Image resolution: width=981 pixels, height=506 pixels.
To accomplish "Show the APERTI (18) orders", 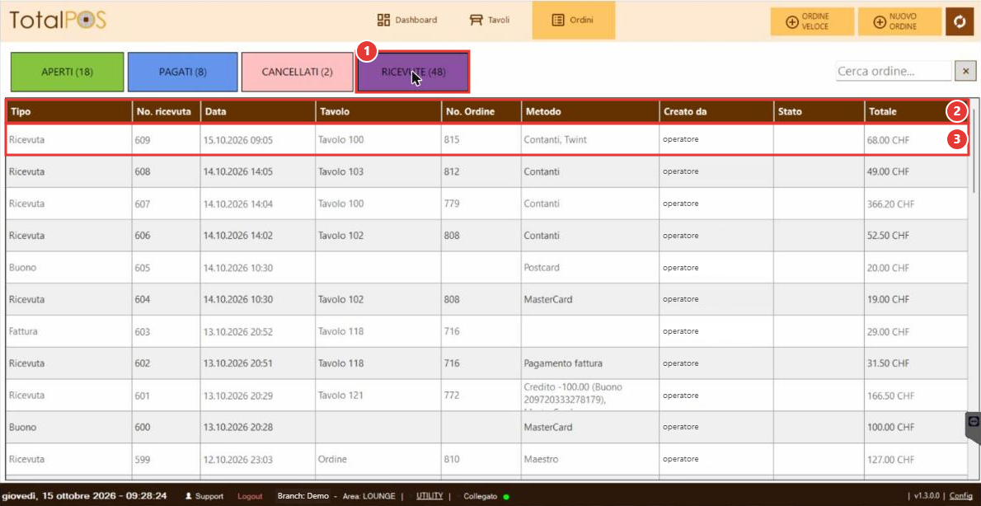I will pos(67,72).
